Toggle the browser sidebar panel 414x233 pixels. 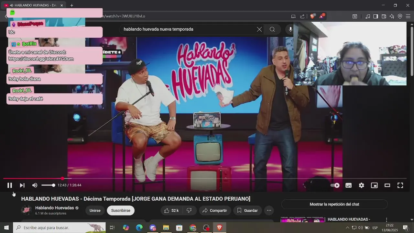(x=376, y=16)
